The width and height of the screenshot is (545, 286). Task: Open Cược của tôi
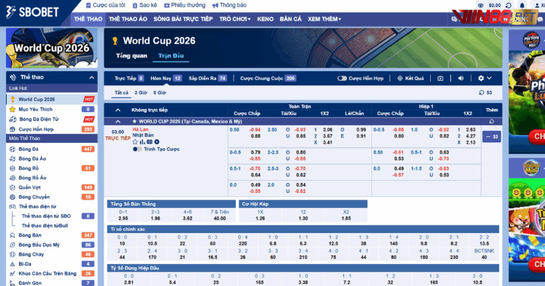point(106,5)
